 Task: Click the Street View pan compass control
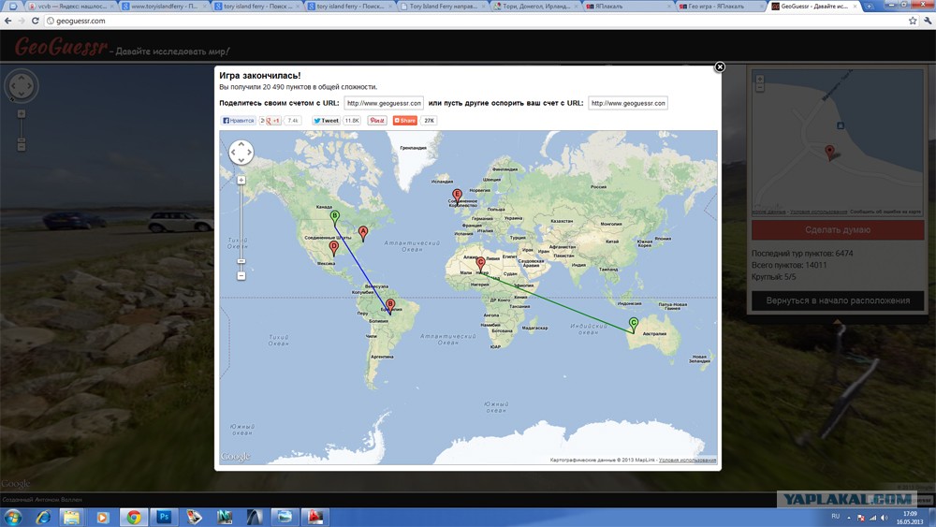22,86
